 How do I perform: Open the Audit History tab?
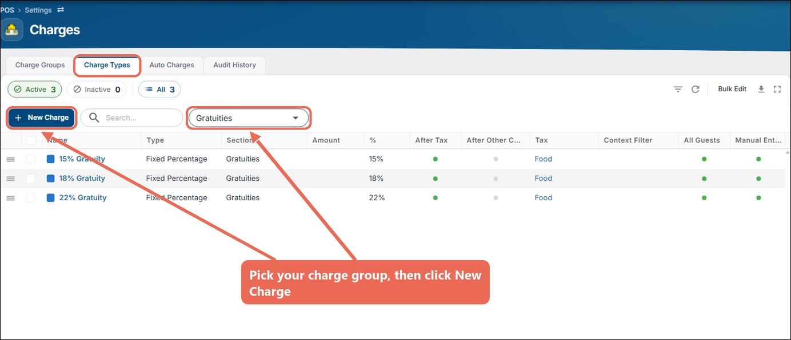pos(234,65)
